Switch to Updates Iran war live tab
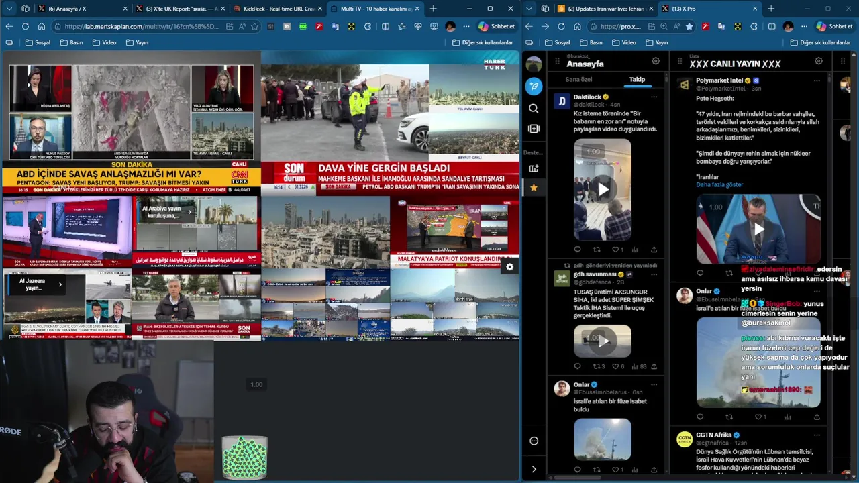 [x=603, y=9]
